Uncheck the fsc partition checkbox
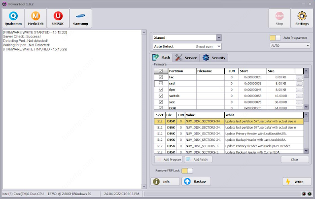This screenshot has height=199, width=315. click(x=161, y=77)
